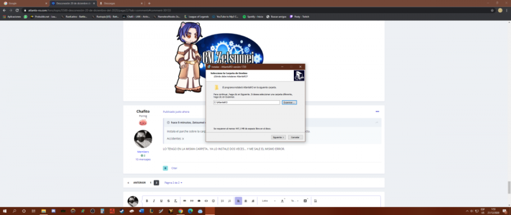Toggle strikethrough formatting in the editor
The width and height of the screenshot is (511, 215).
168,201
